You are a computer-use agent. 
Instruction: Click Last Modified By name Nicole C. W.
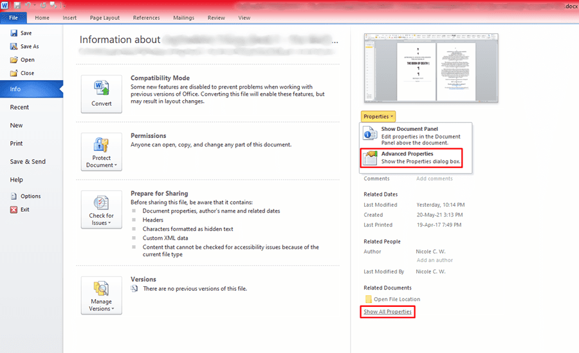pos(430,271)
